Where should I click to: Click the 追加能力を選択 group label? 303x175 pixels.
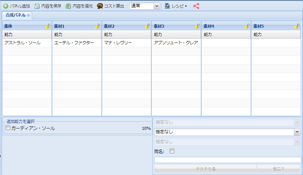coord(21,122)
